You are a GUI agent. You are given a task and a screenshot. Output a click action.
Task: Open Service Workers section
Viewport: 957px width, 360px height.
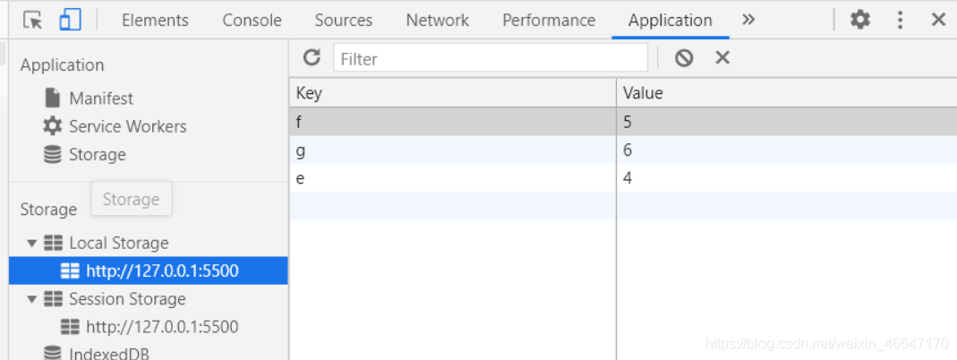click(x=127, y=126)
